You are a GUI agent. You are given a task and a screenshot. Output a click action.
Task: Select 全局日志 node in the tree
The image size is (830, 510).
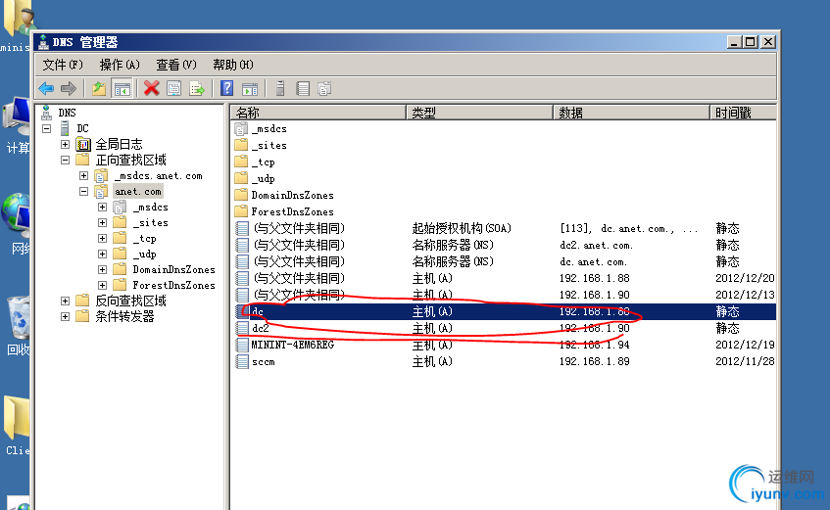pos(119,144)
